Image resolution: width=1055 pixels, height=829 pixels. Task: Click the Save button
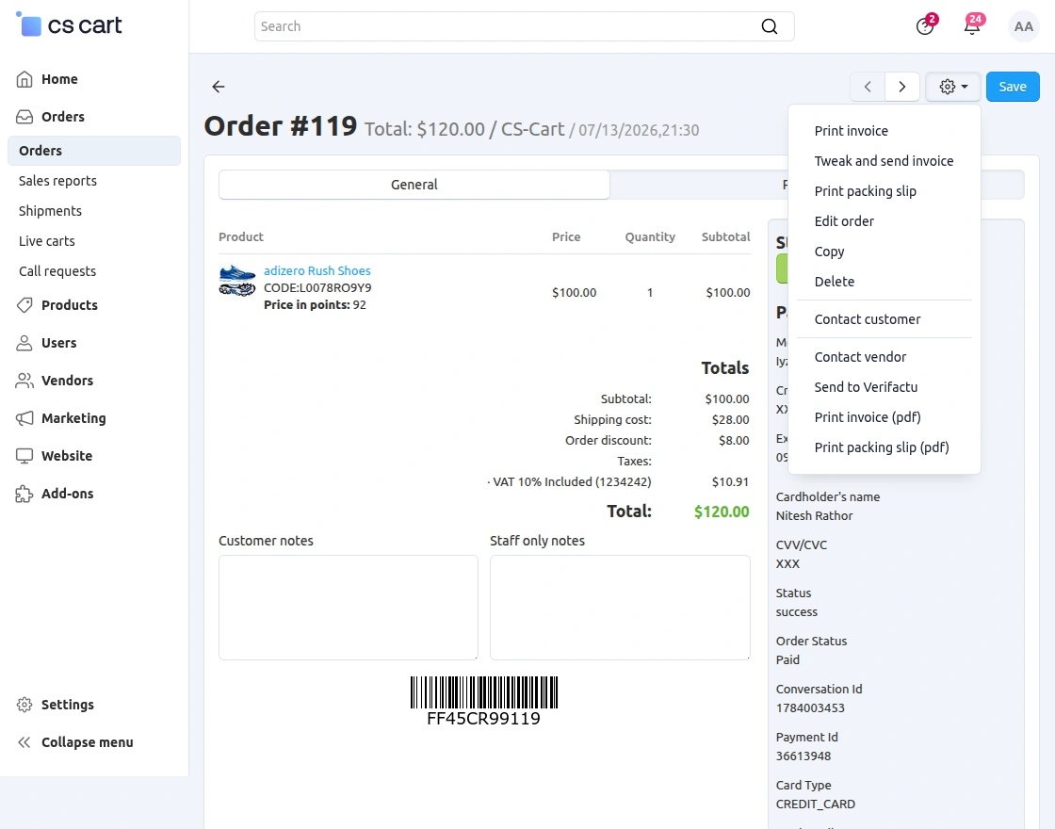pos(1013,87)
